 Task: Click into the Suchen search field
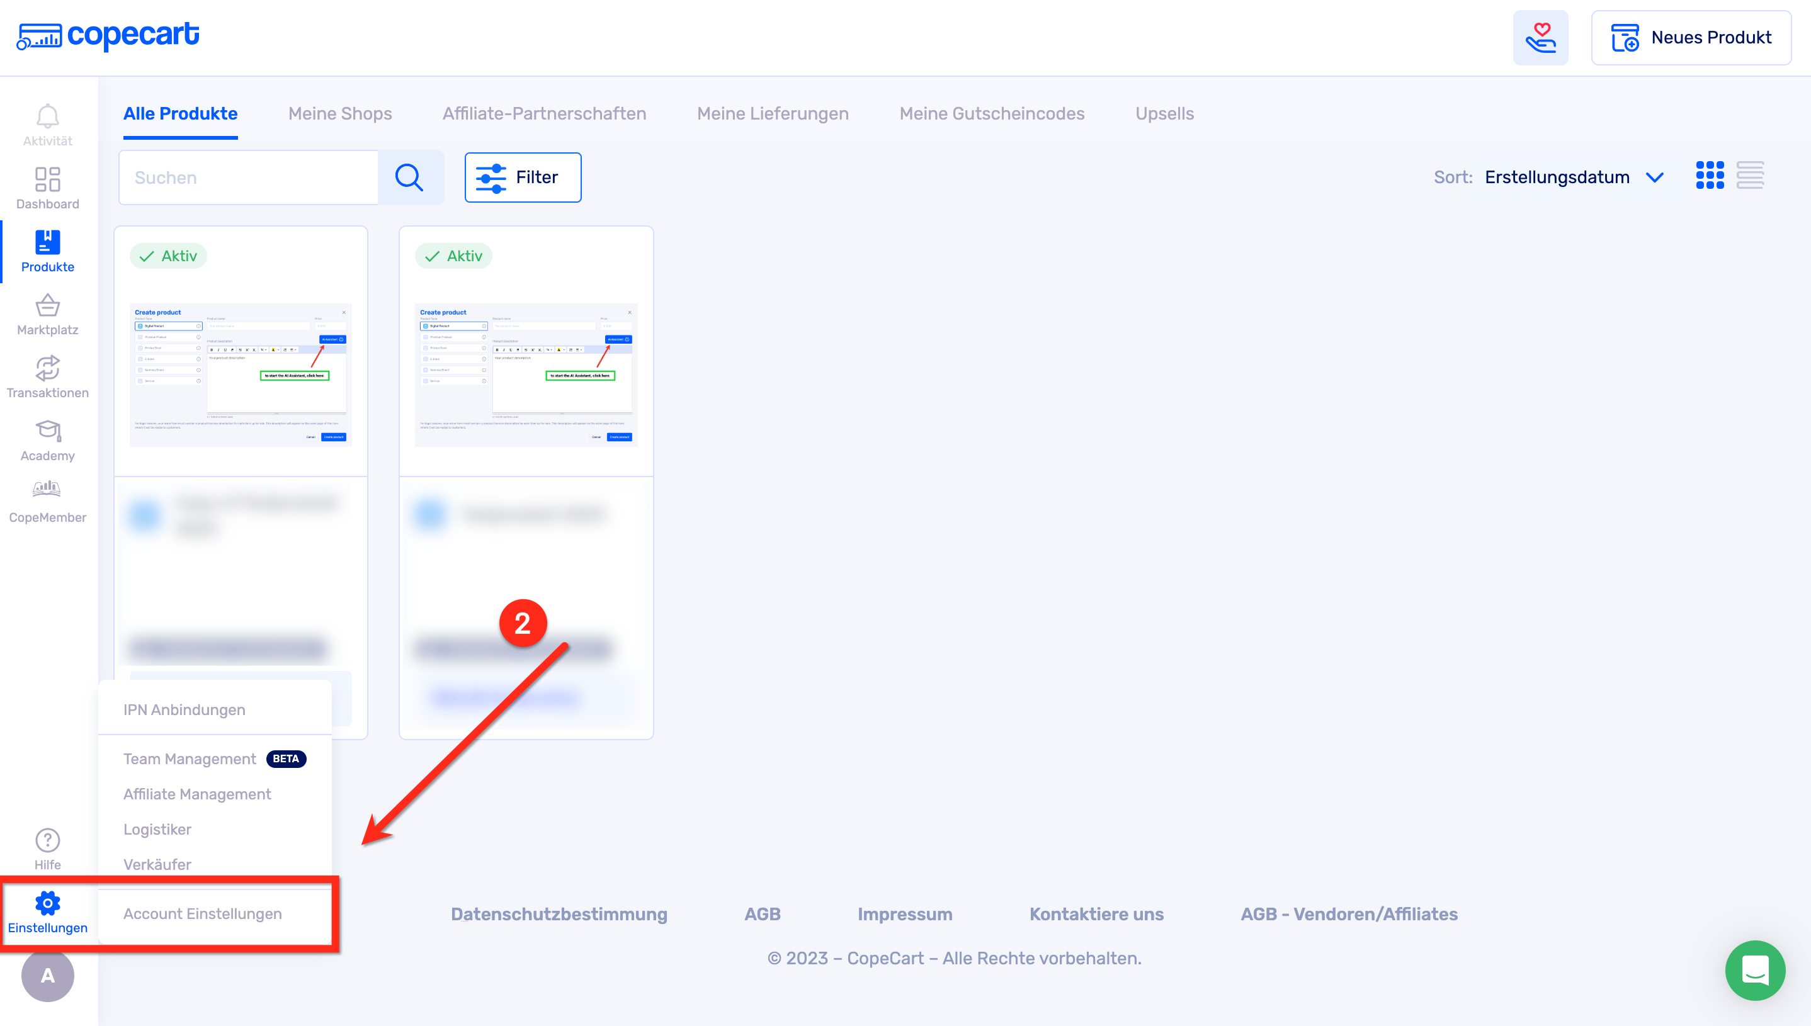point(248,178)
